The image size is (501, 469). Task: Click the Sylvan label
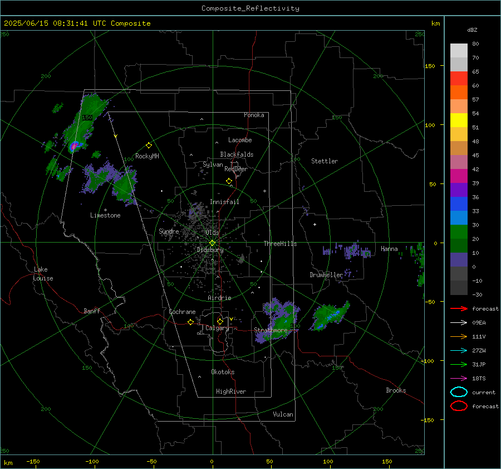[x=213, y=165]
